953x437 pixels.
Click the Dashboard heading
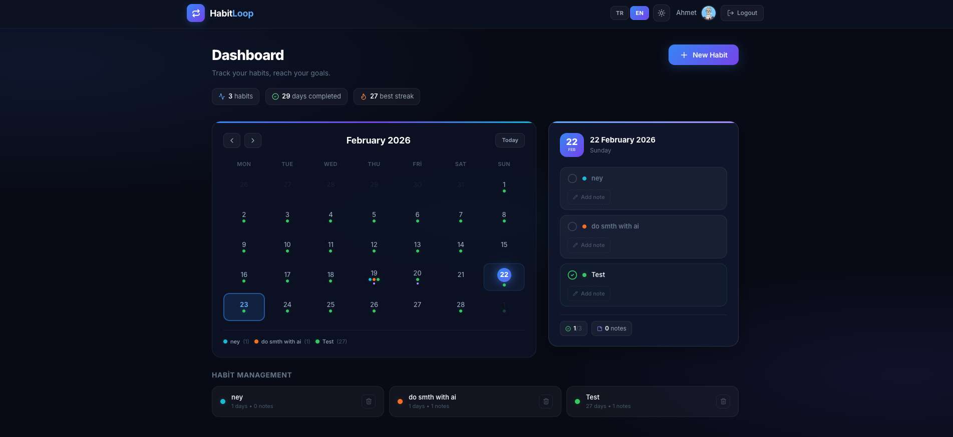click(248, 55)
